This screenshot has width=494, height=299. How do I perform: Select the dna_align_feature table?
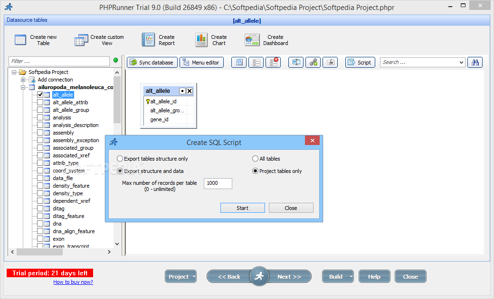coord(74,231)
